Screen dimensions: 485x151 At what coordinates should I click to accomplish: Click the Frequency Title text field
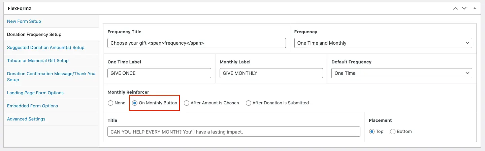(x=196, y=43)
